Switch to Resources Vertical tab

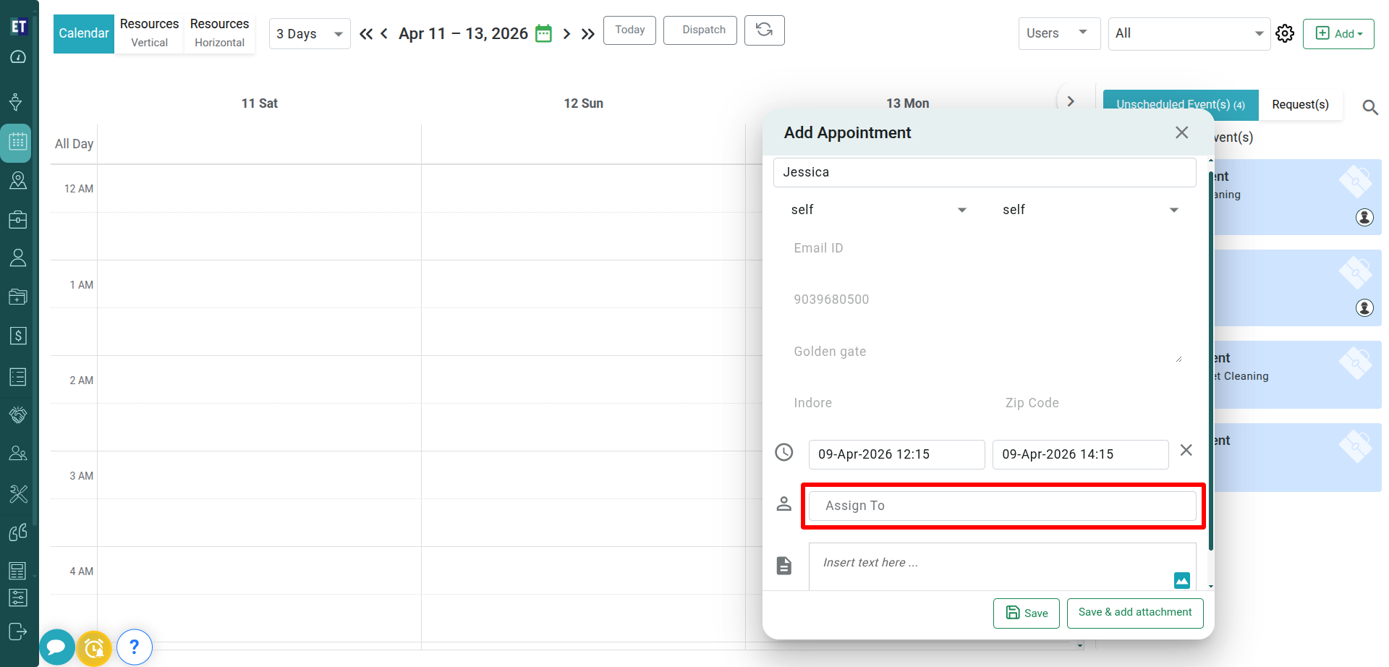pos(149,33)
